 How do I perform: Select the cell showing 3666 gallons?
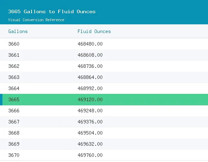click(x=14, y=111)
